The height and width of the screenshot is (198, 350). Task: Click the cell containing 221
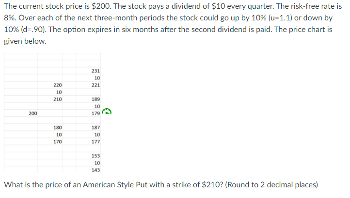coord(96,85)
